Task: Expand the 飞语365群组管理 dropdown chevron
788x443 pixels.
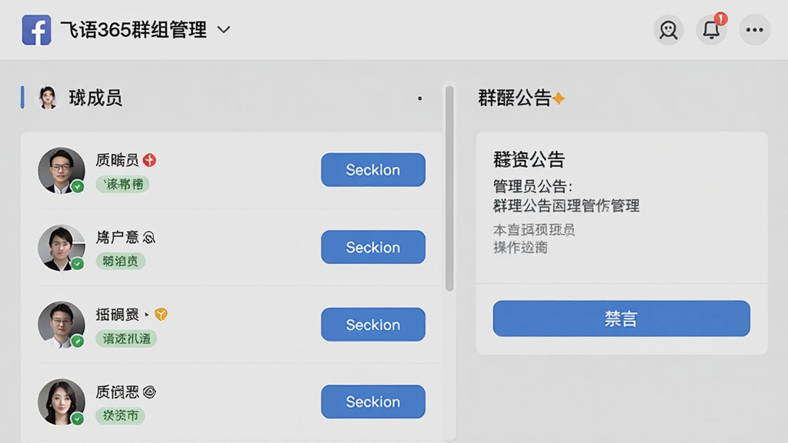Action: [224, 30]
